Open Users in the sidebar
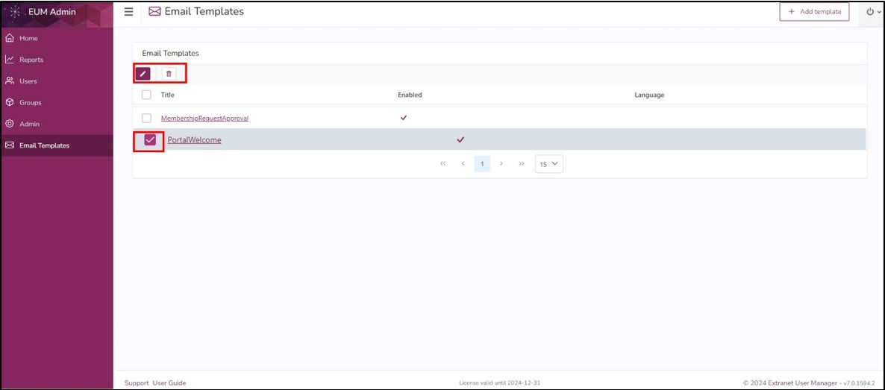This screenshot has height=390, width=885. 57,81
